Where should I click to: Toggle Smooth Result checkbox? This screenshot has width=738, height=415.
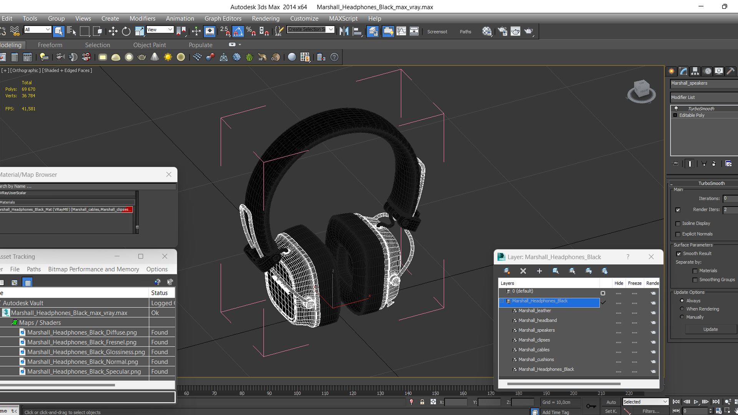(x=679, y=254)
